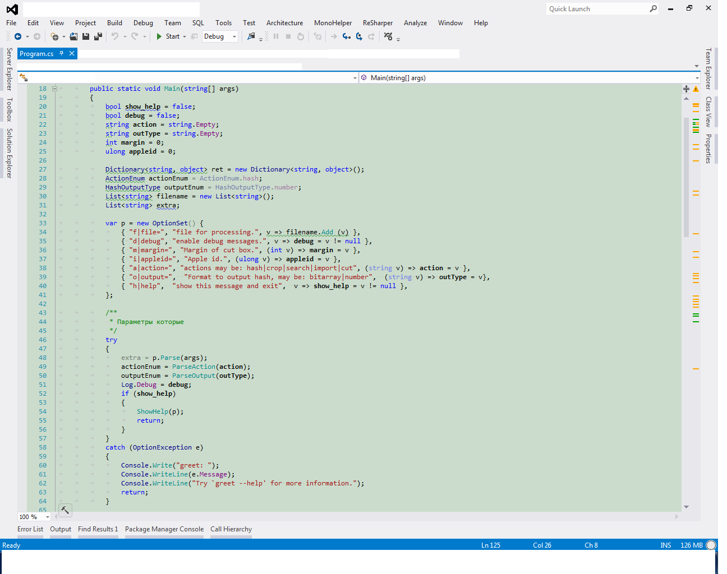Click the editor split-window handle
Screen dimensions: 727x574
(686, 89)
